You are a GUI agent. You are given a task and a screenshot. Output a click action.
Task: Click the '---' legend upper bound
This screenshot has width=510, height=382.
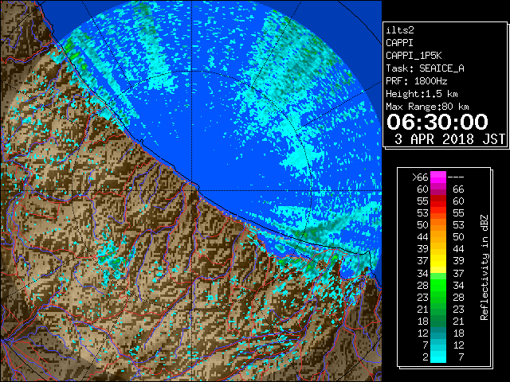coord(456,177)
